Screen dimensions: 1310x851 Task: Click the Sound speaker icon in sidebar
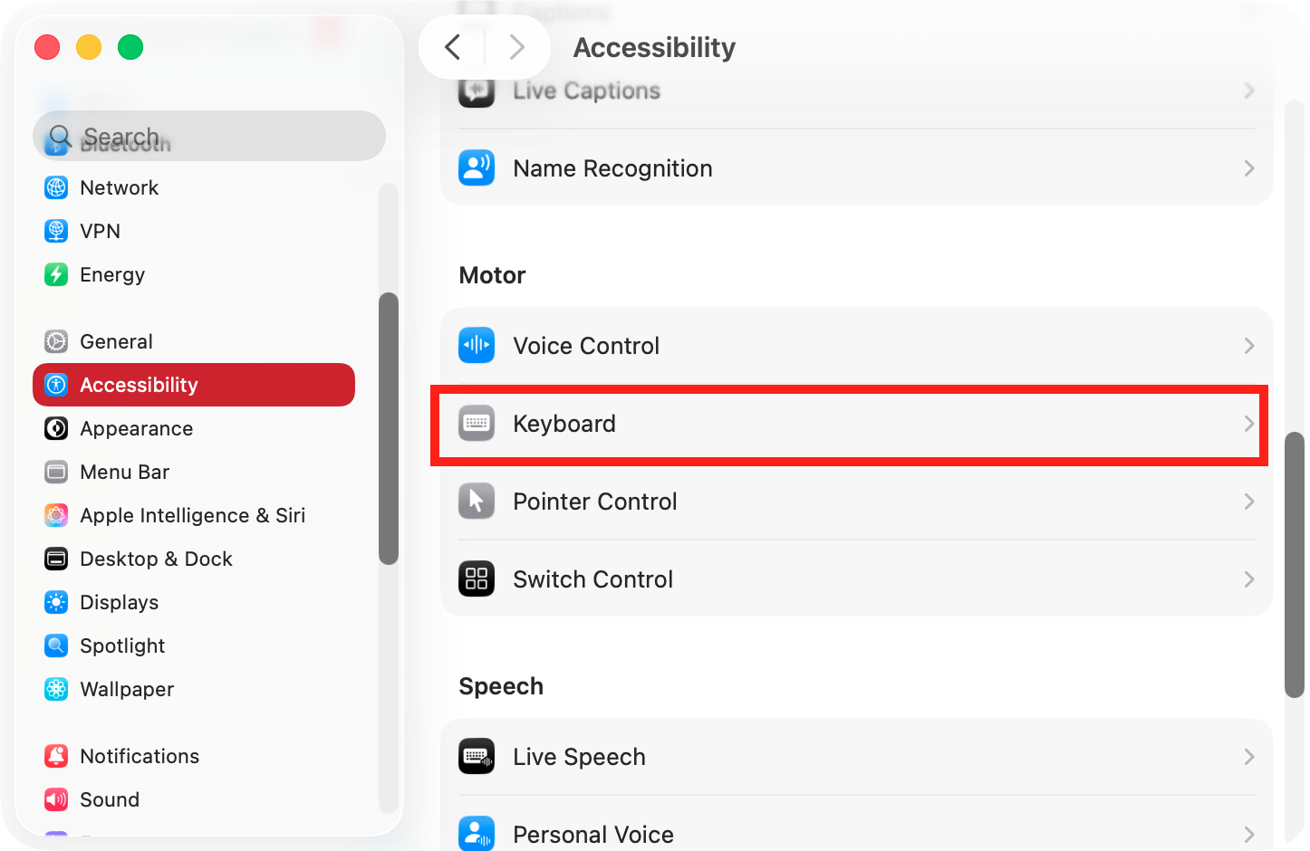pyautogui.click(x=56, y=799)
